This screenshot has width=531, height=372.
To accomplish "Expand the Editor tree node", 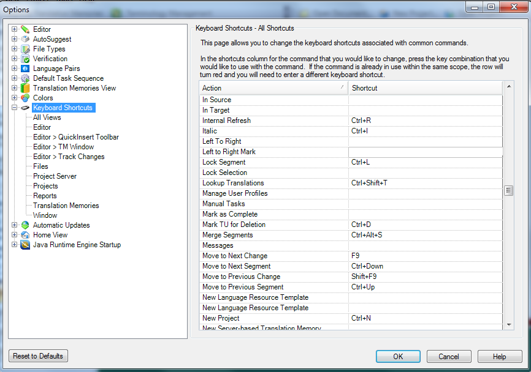I will (x=15, y=29).
